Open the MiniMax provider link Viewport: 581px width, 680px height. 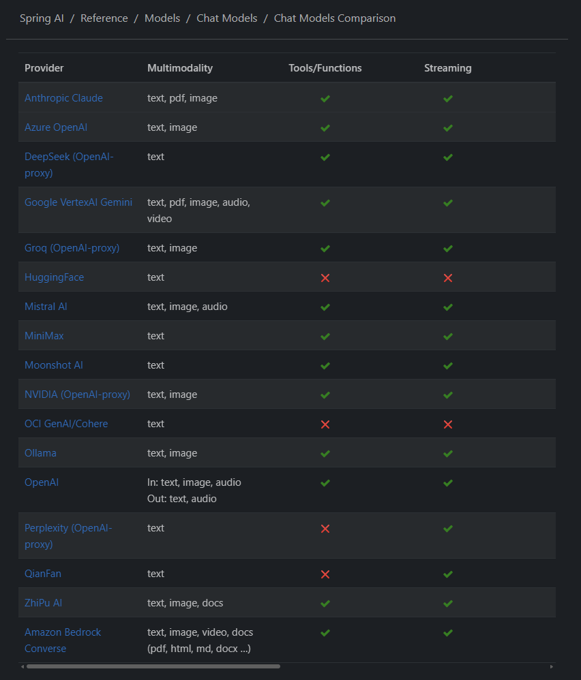tap(44, 336)
